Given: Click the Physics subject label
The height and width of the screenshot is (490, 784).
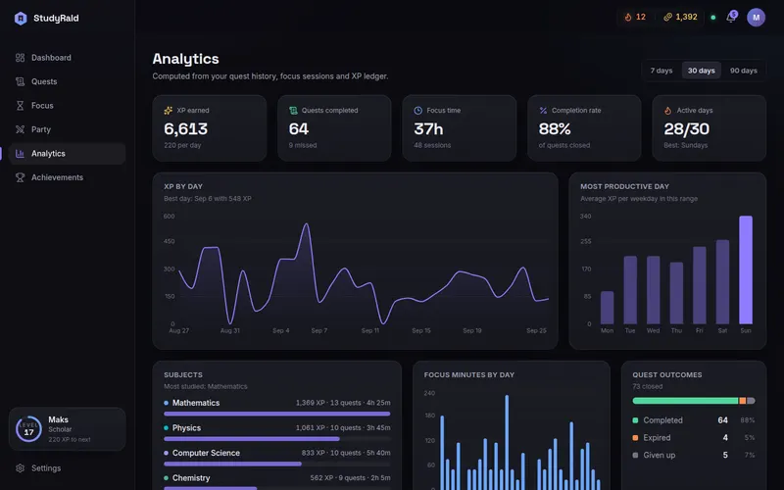Looking at the screenshot, I should [x=186, y=428].
